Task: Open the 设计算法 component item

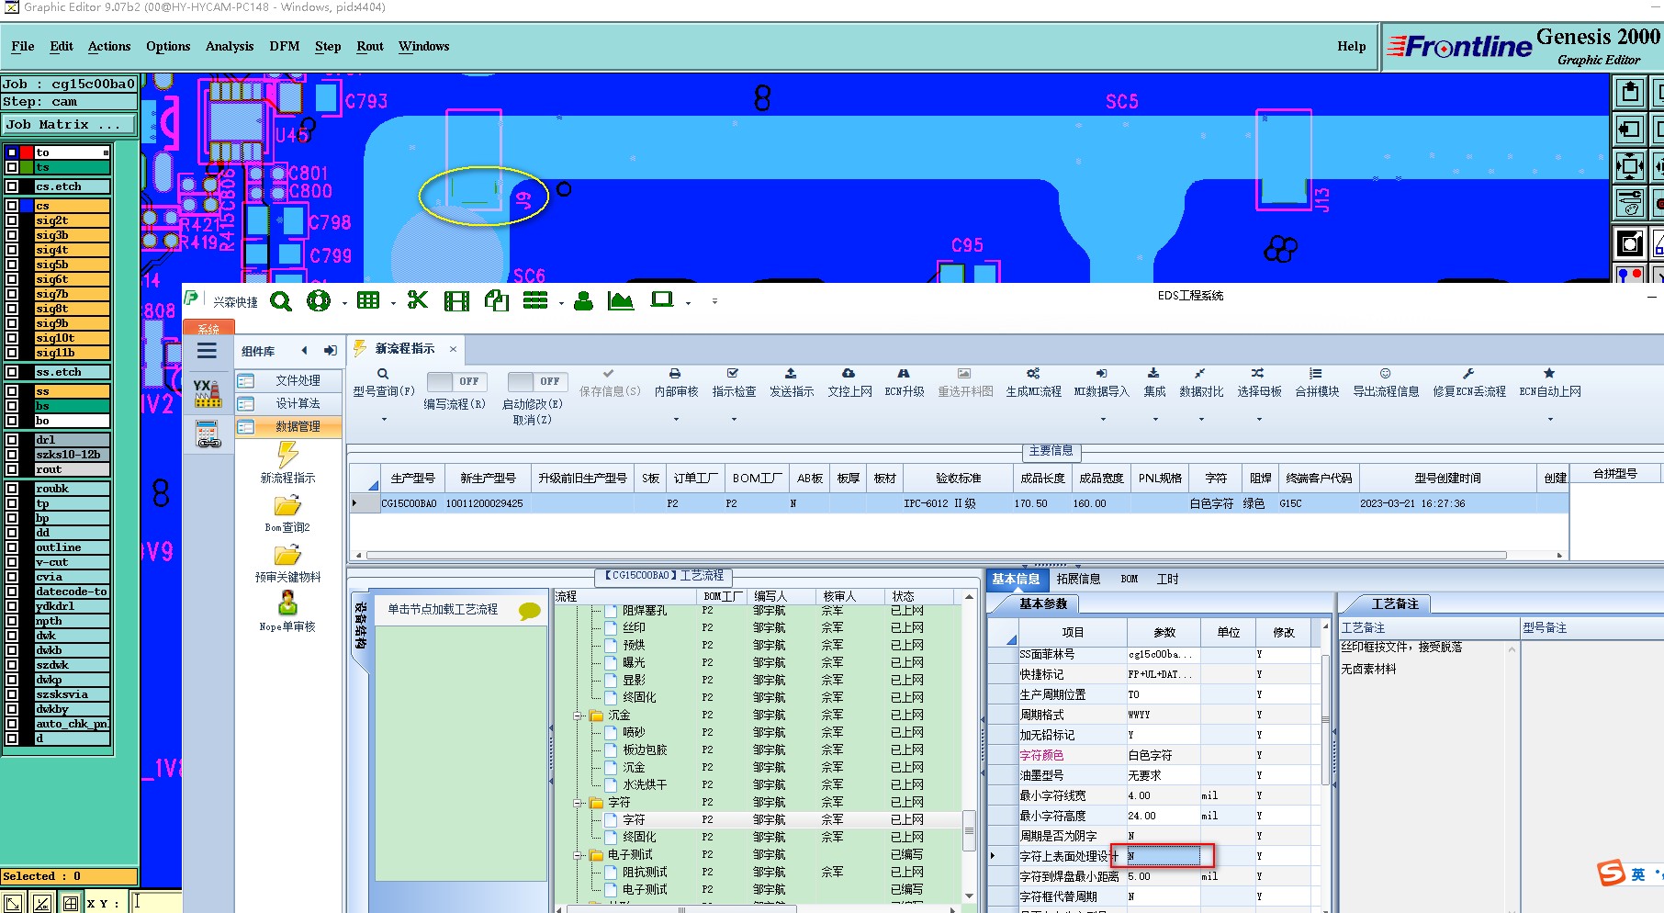Action: coord(288,403)
